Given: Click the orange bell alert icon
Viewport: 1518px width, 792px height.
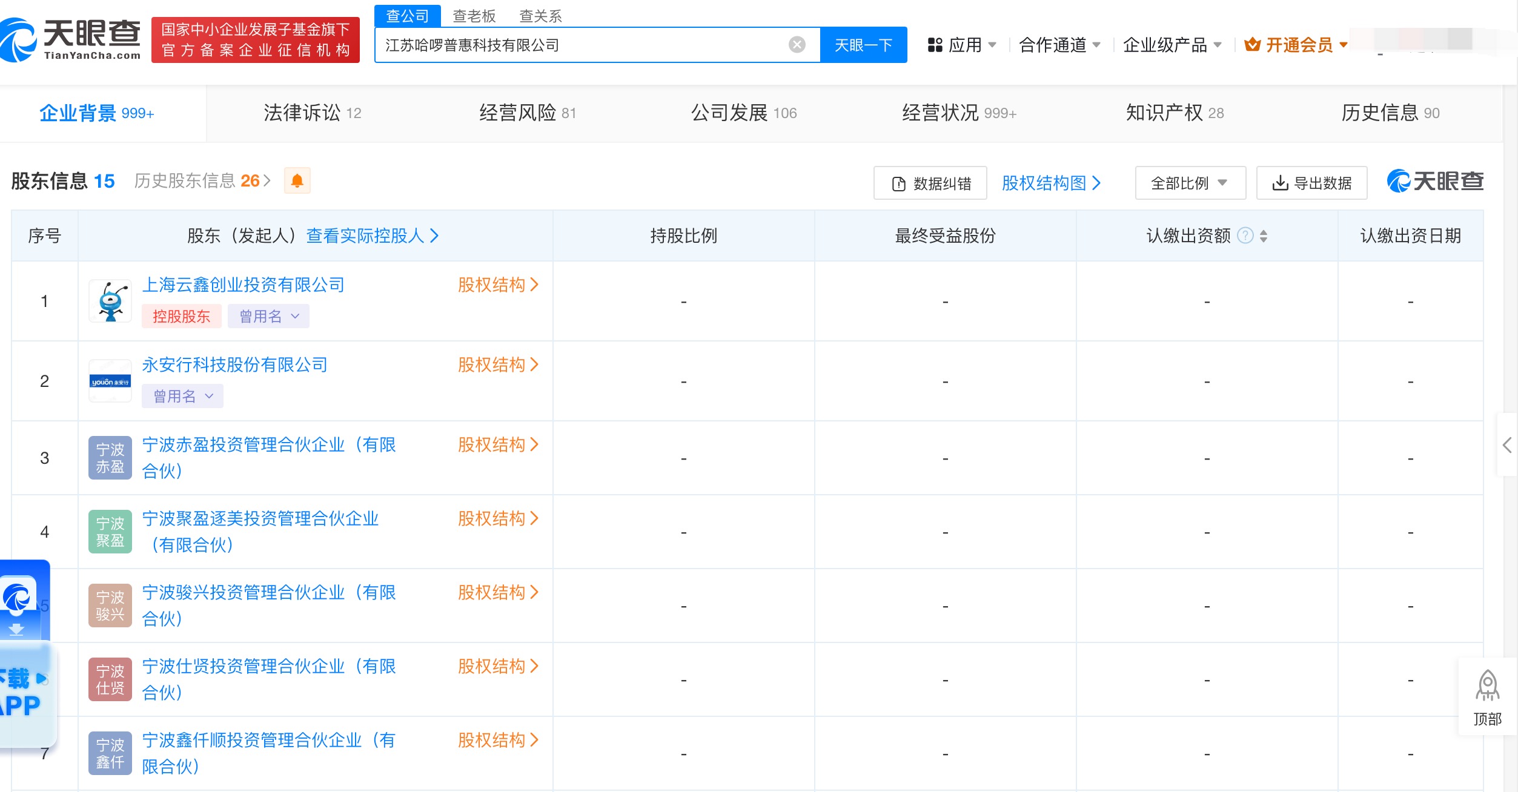Looking at the screenshot, I should pos(297,180).
